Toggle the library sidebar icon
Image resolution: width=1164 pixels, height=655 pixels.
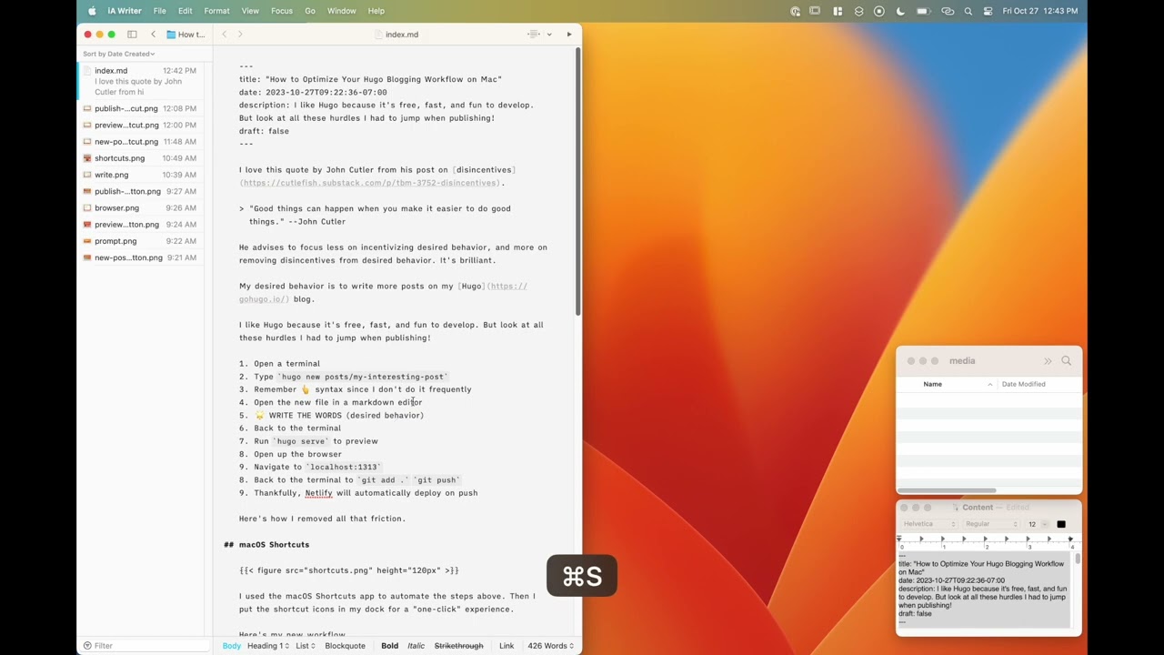point(132,35)
